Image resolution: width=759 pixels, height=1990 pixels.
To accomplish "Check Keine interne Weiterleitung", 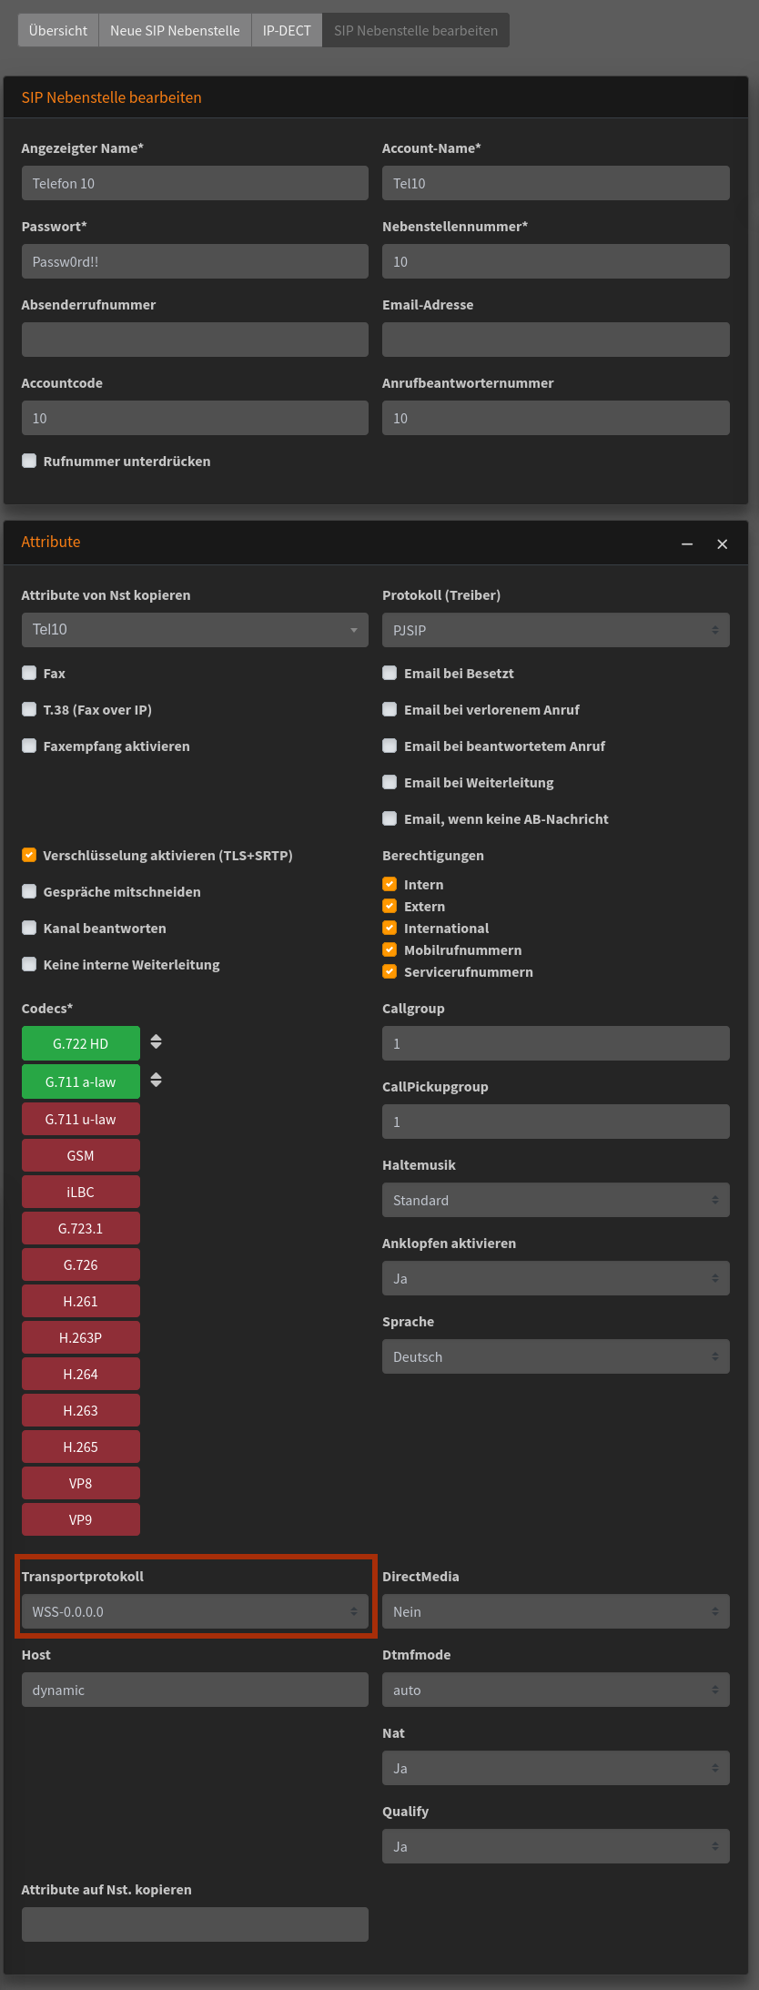I will point(29,964).
